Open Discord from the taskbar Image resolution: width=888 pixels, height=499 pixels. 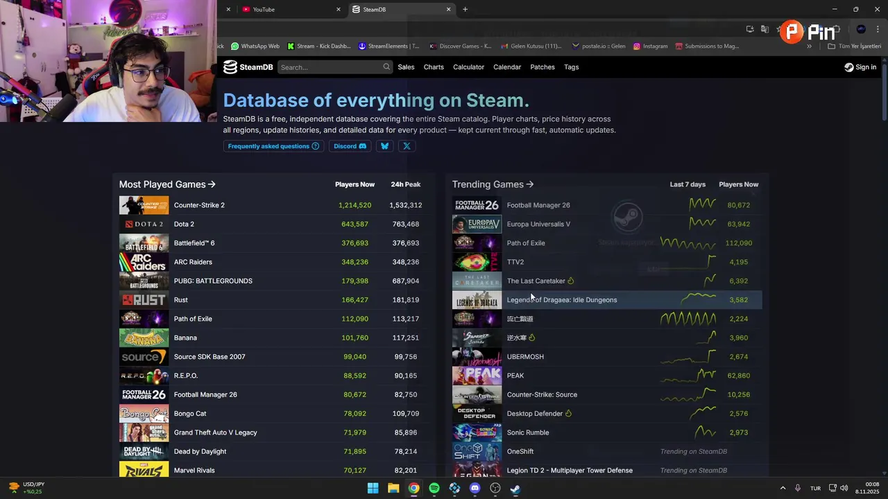point(475,488)
